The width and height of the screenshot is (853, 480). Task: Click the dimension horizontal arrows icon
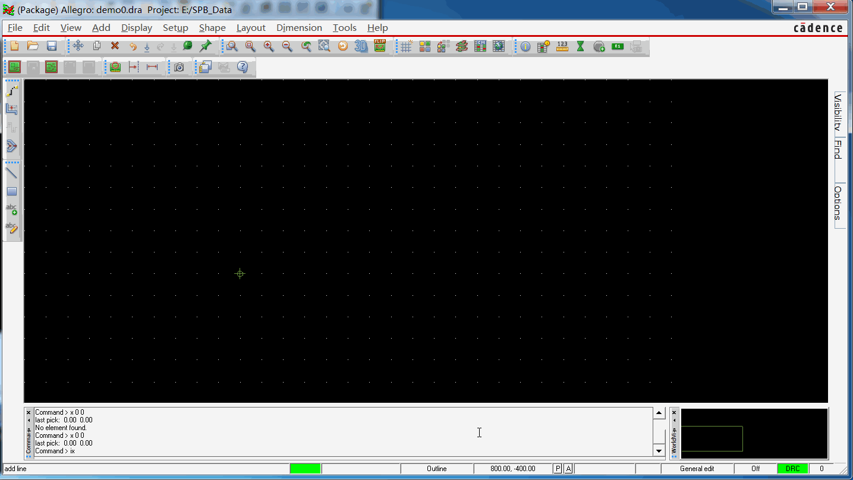point(152,67)
